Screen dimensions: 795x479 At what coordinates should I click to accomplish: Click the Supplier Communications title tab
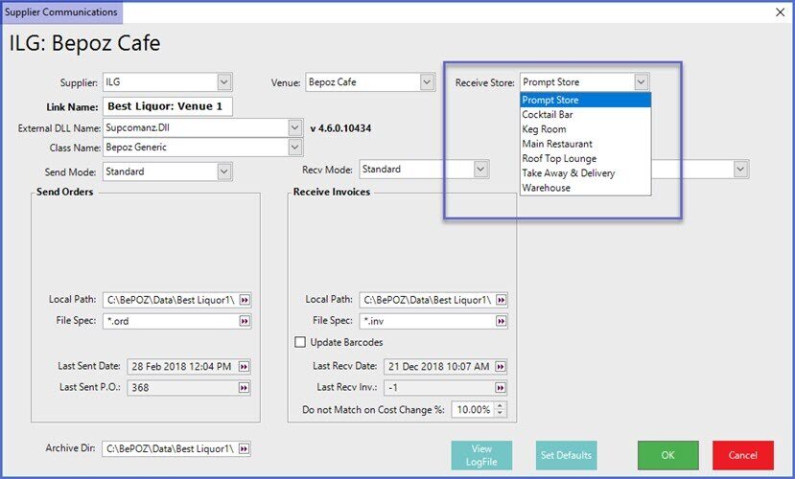point(61,12)
